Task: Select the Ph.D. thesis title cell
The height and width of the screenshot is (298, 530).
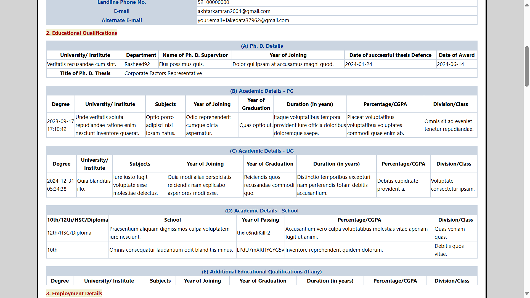Action: click(163, 73)
